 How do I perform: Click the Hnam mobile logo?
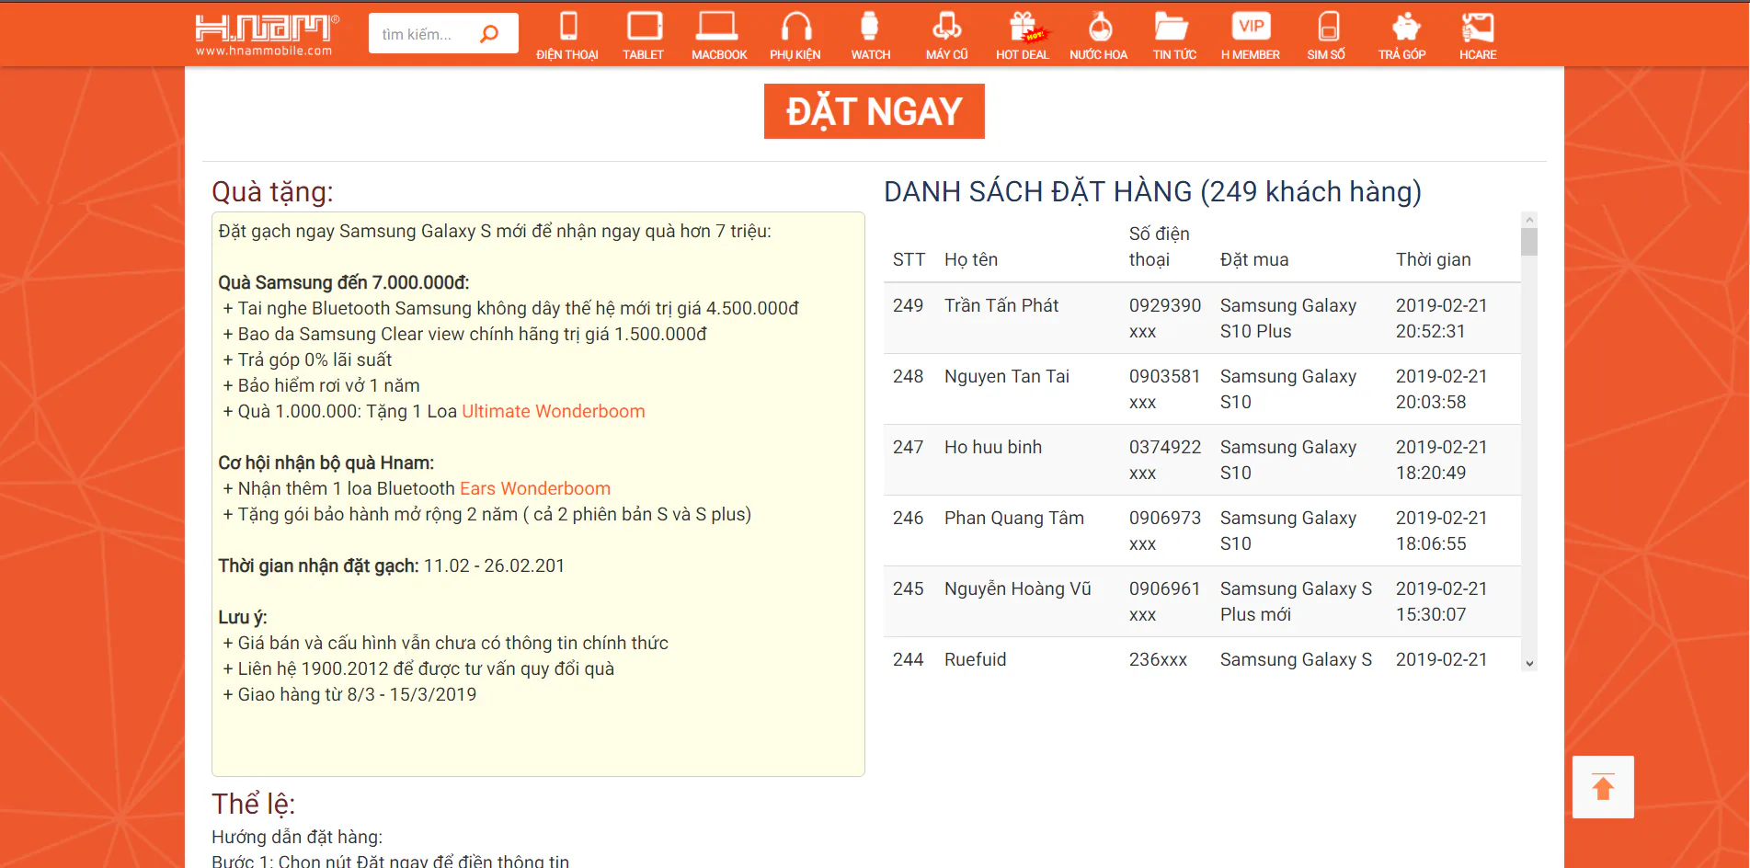pos(267,35)
